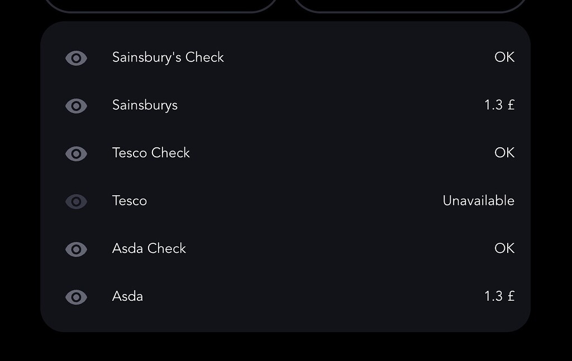Click the eye icon next to Asda Check
572x361 pixels.
click(x=76, y=249)
